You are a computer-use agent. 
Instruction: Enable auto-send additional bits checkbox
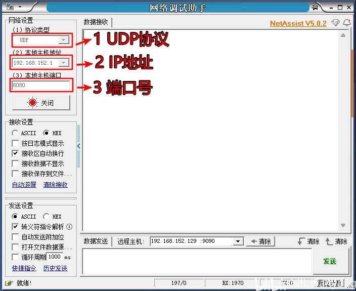pyautogui.click(x=15, y=237)
